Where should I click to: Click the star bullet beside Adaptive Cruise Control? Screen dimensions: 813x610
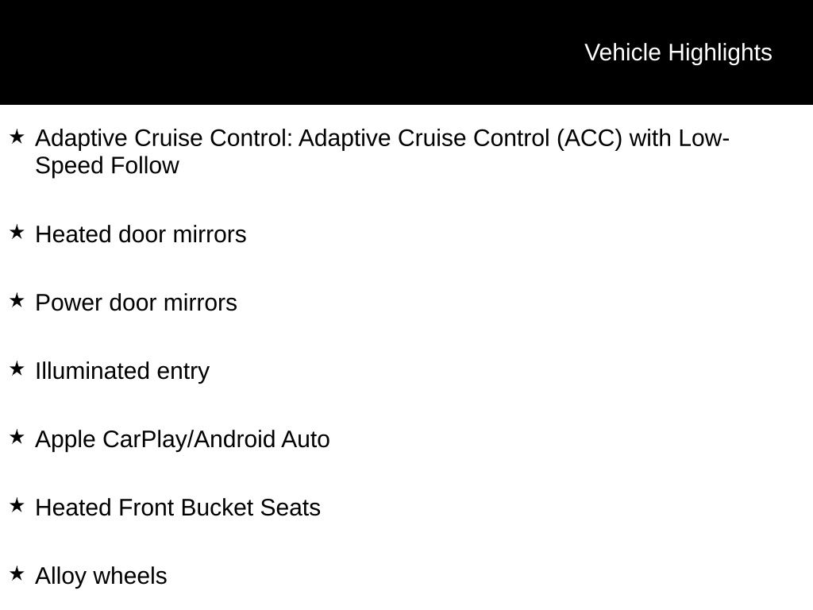tap(17, 137)
